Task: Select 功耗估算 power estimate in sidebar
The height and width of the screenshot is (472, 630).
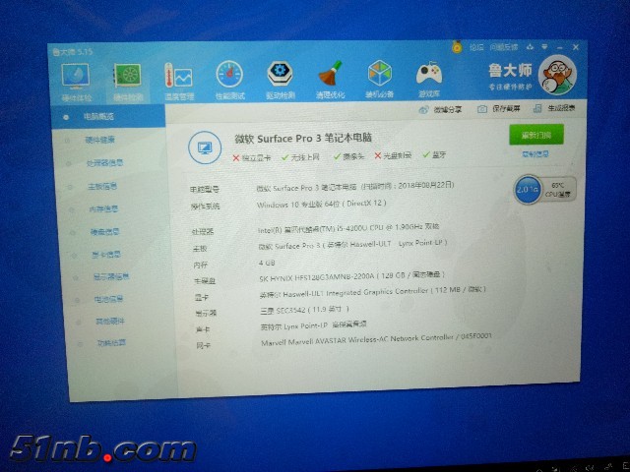Action: (112, 343)
